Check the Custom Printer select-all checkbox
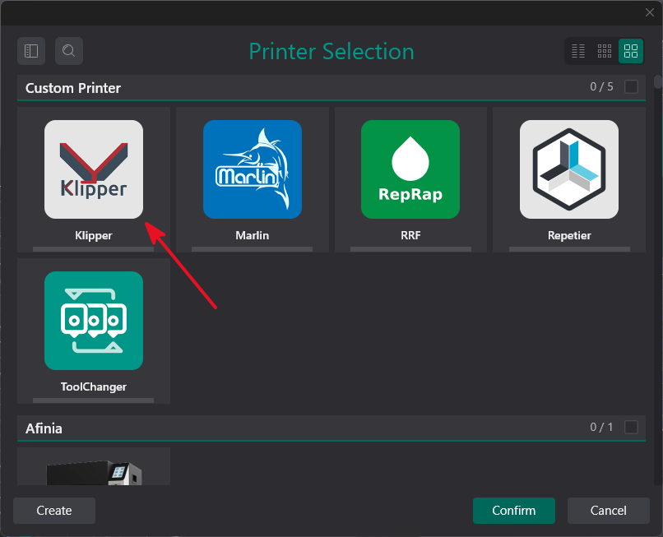This screenshot has width=663, height=537. tap(631, 86)
